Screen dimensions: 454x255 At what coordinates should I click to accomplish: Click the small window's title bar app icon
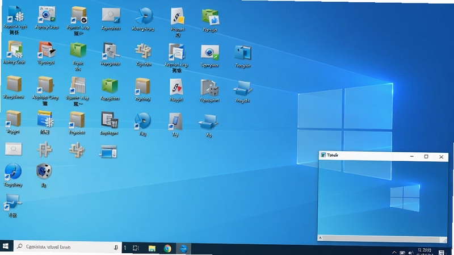(323, 155)
